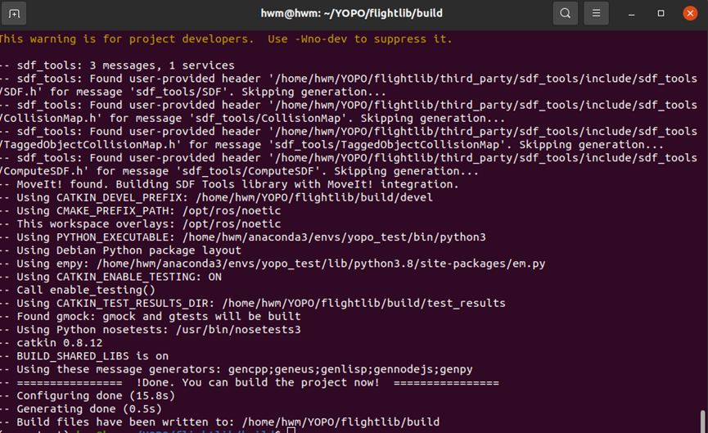The width and height of the screenshot is (708, 433).
Task: Click the 'catkin 0.8.12' version text
Action: coord(60,343)
